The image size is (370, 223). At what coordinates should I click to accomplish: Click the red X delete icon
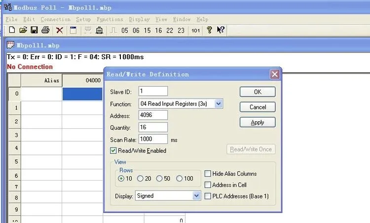coord(60,30)
